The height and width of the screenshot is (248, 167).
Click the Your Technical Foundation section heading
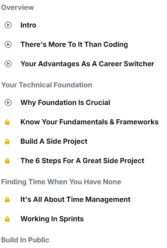tap(47, 85)
